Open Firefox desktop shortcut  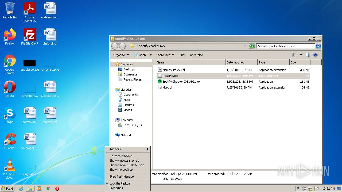point(10,37)
